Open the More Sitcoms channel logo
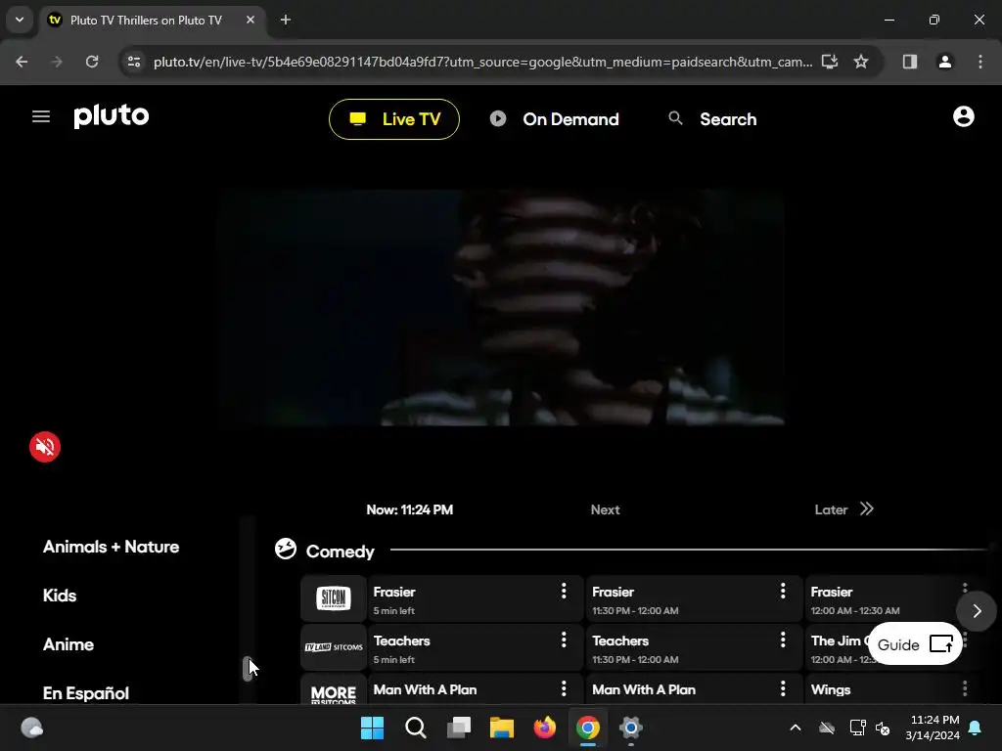 click(334, 690)
